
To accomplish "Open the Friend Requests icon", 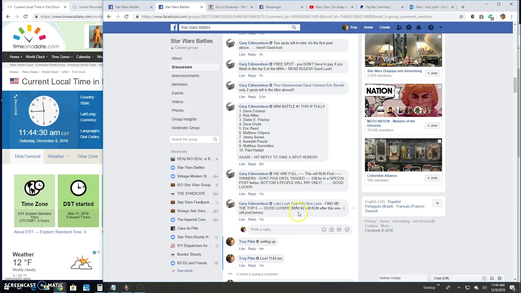I will [399, 27].
